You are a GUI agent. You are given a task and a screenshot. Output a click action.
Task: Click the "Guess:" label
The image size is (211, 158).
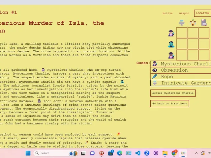click(143, 63)
